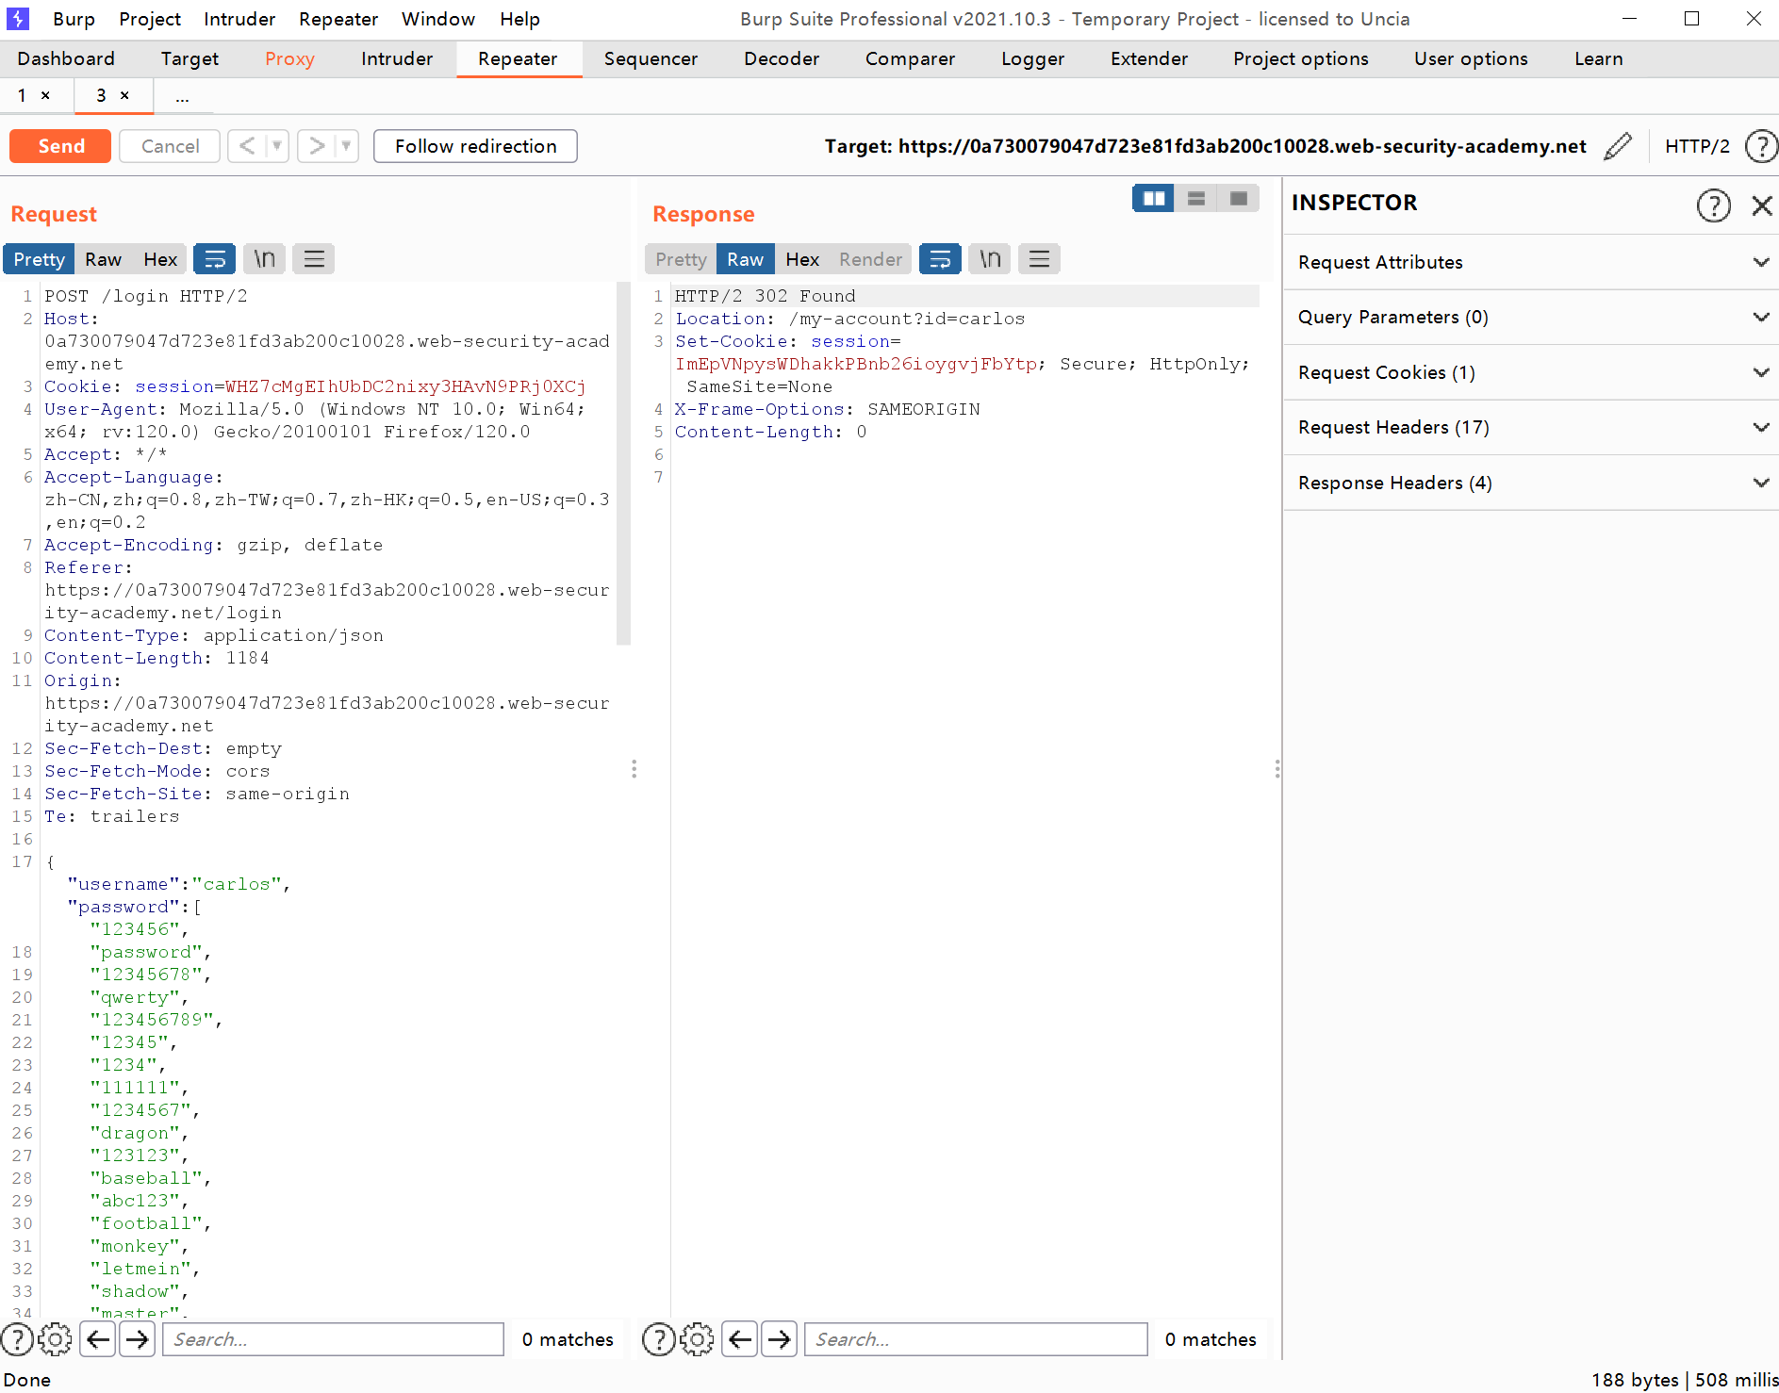This screenshot has width=1779, height=1393.
Task: Go to next match in request search
Action: pyautogui.click(x=138, y=1339)
